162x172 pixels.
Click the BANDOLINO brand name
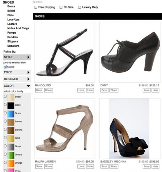tap(43, 85)
